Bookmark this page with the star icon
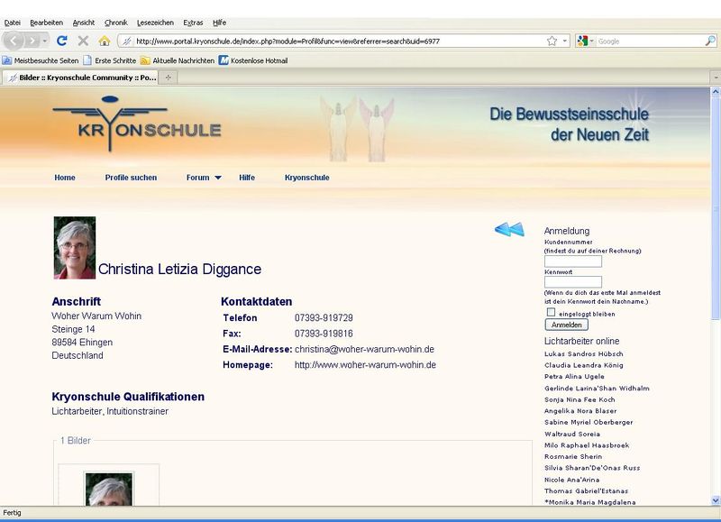The width and height of the screenshot is (721, 522). pyautogui.click(x=552, y=41)
